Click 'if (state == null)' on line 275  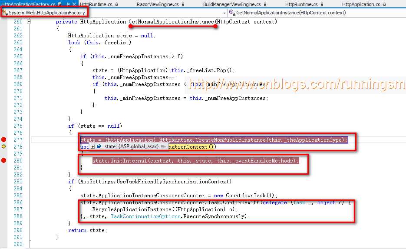pos(95,126)
